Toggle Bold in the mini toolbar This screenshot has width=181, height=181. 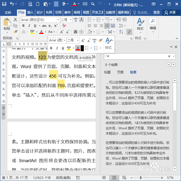coord(51,48)
